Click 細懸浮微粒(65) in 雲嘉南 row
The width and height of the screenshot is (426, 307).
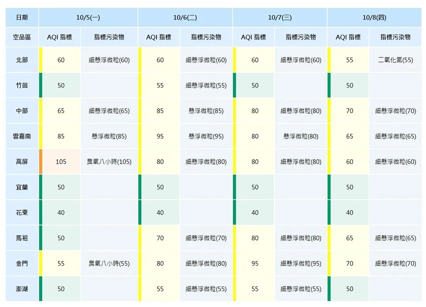coord(395,136)
